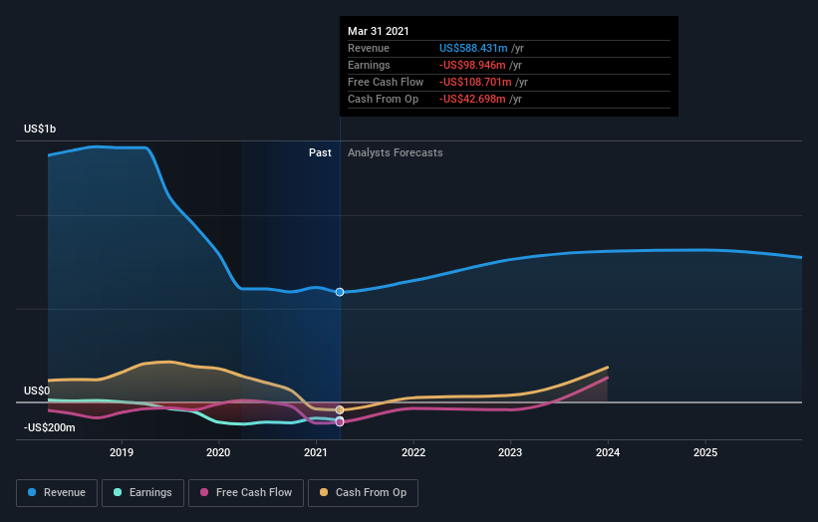
Task: Select the 2024 x-axis label
Action: click(608, 452)
